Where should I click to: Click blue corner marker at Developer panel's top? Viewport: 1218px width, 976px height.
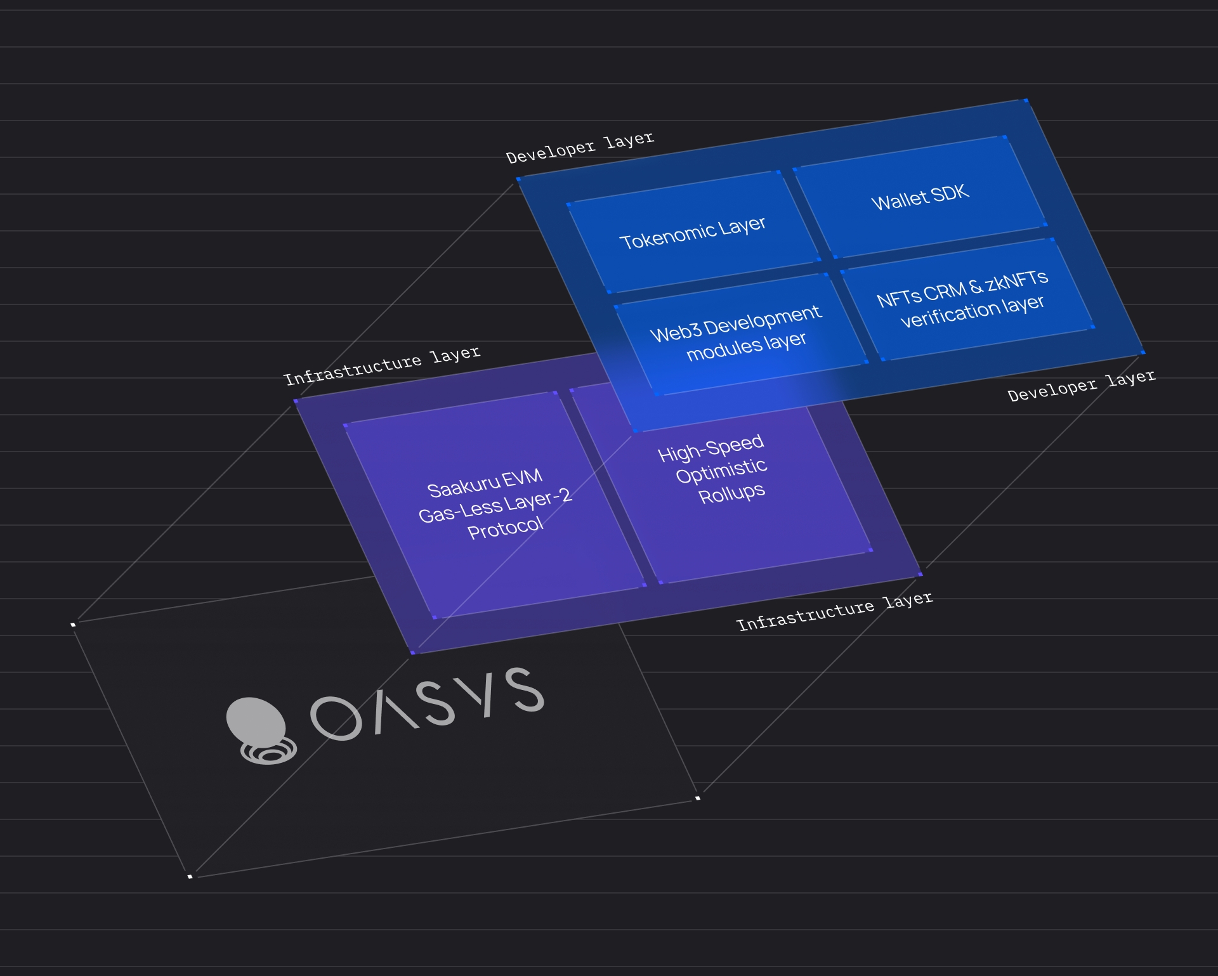(1026, 100)
